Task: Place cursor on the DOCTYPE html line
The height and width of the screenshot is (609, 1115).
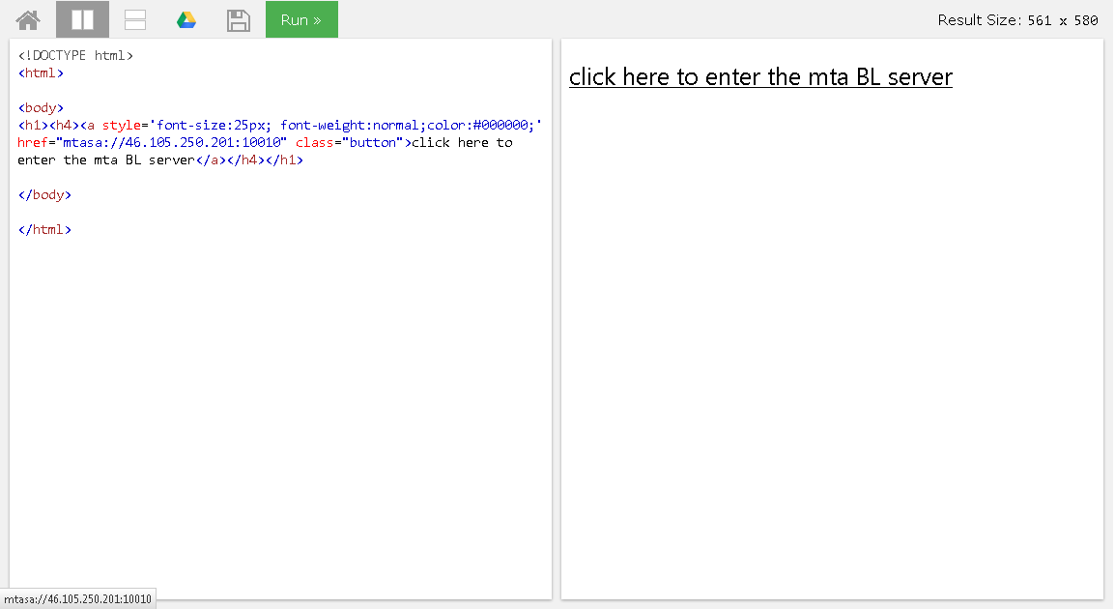Action: click(75, 55)
